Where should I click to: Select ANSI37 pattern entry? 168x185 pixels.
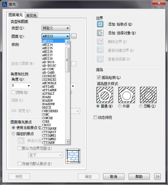pos(53,55)
